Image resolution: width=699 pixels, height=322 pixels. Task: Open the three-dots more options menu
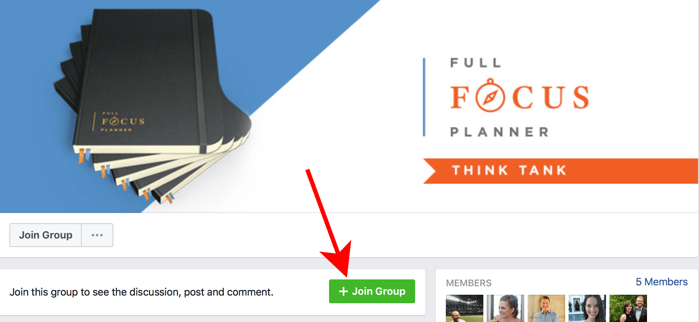97,235
